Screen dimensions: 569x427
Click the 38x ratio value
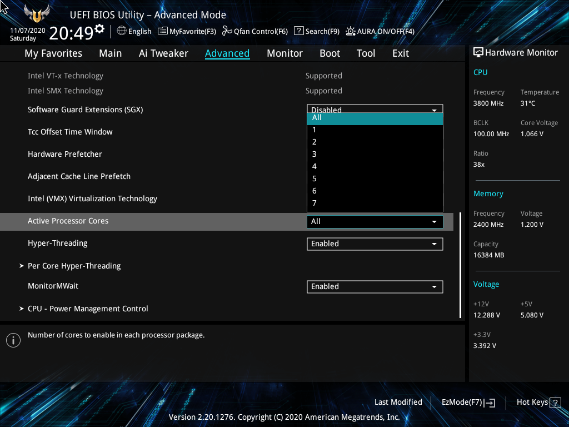pyautogui.click(x=478, y=165)
